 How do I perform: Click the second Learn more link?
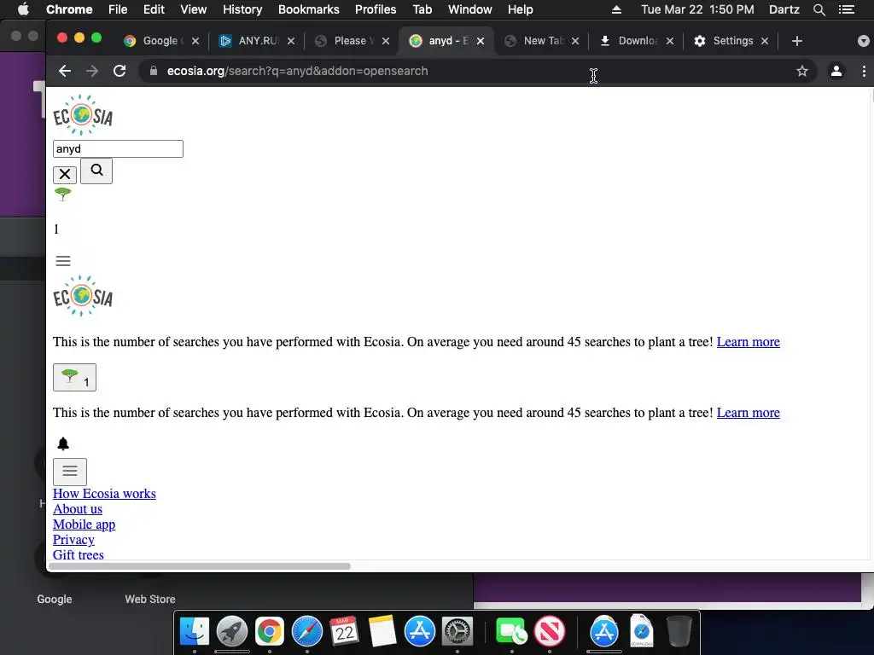coord(748,413)
